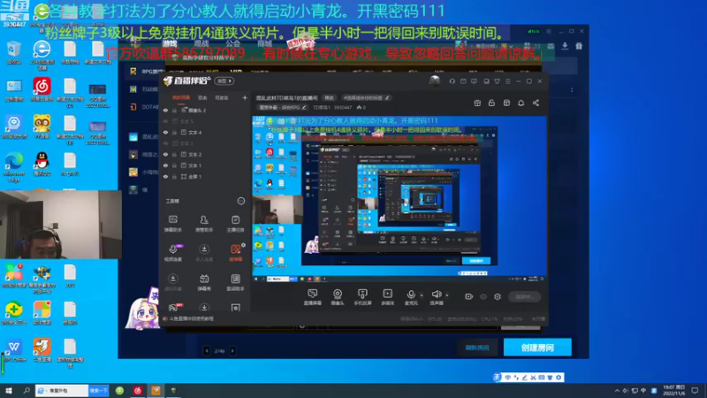Click the 刷新房间 button in game platform
The image size is (707, 398).
[477, 348]
